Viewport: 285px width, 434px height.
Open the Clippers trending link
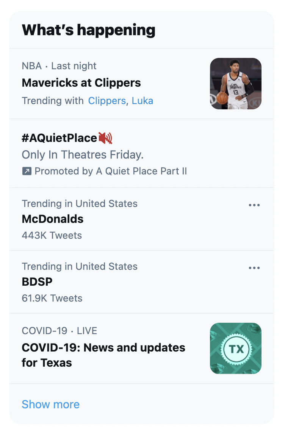coord(106,101)
